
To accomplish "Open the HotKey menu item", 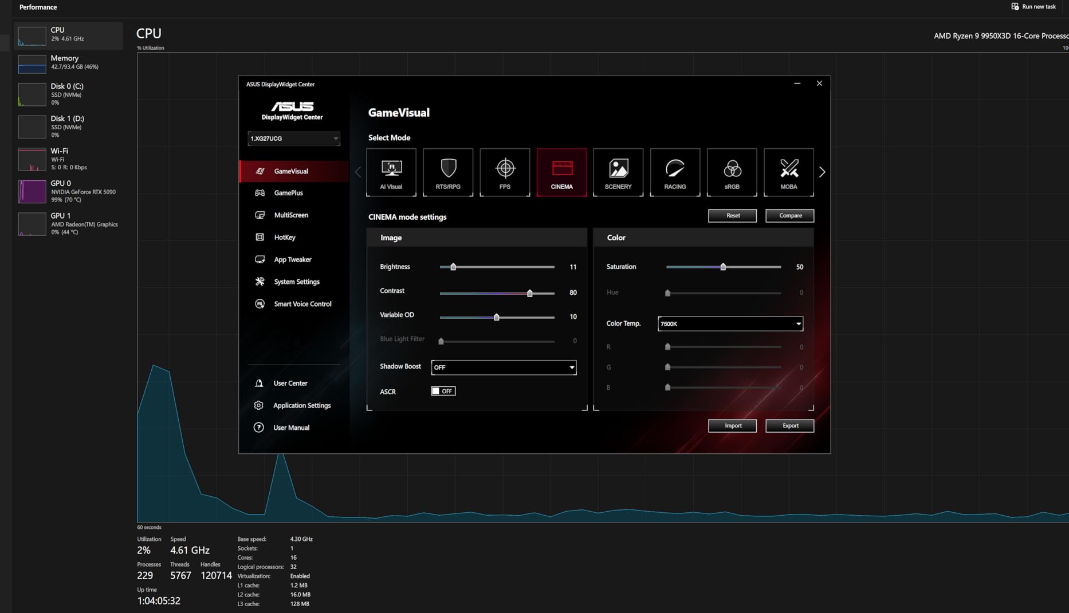I will [294, 237].
